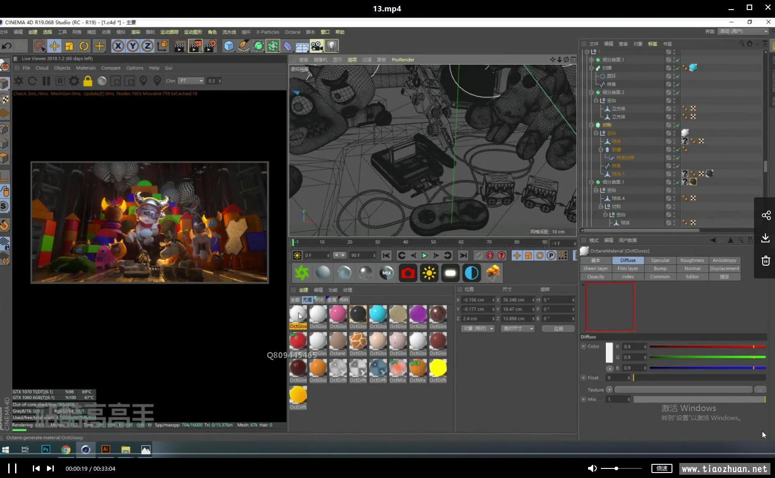Open the Spline Pen tool
This screenshot has height=478, width=775.
[x=244, y=46]
